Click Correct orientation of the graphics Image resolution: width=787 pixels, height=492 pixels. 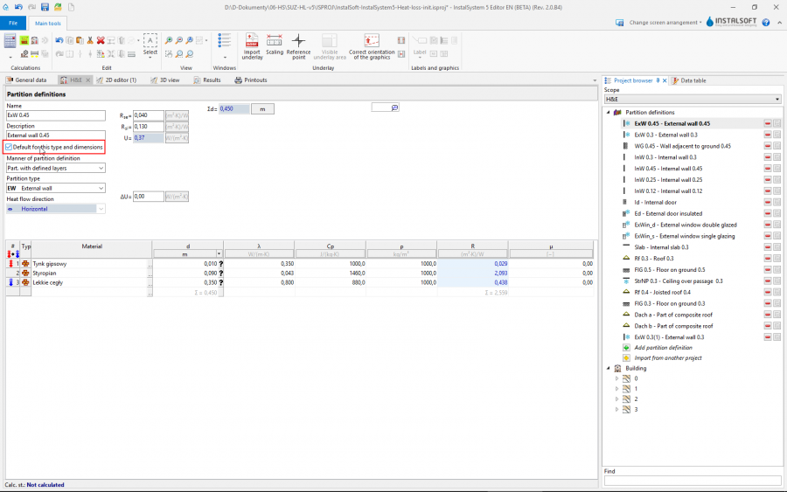coord(371,41)
